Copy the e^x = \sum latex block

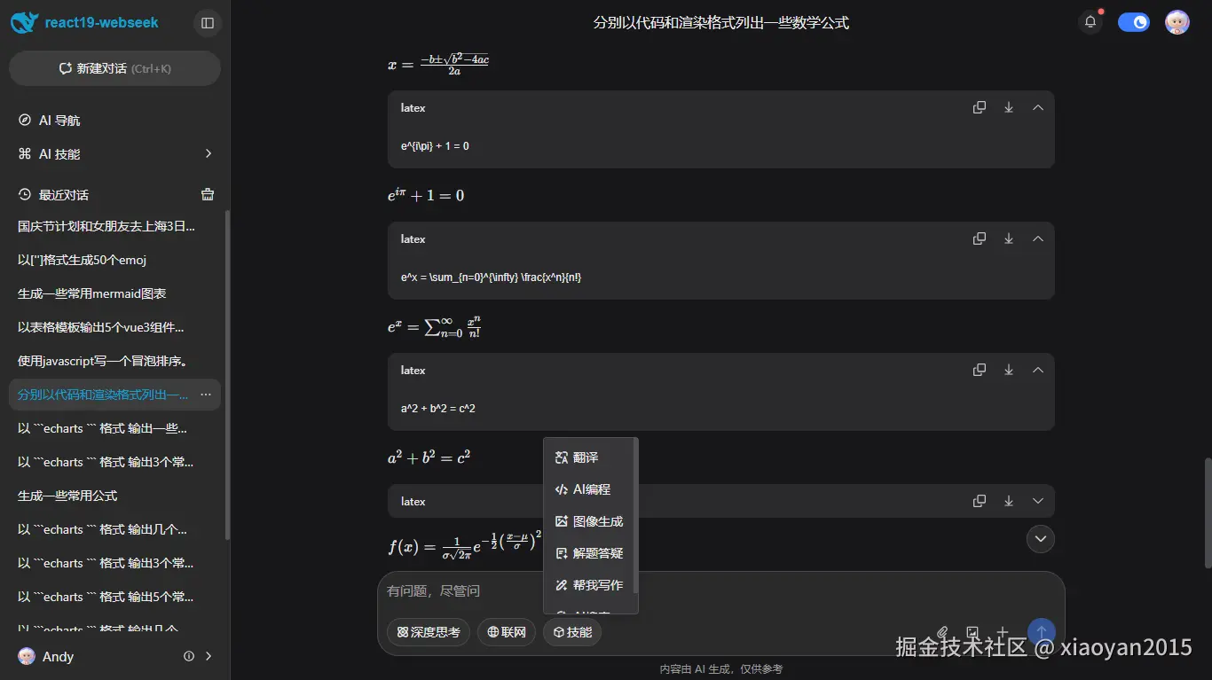pos(980,238)
